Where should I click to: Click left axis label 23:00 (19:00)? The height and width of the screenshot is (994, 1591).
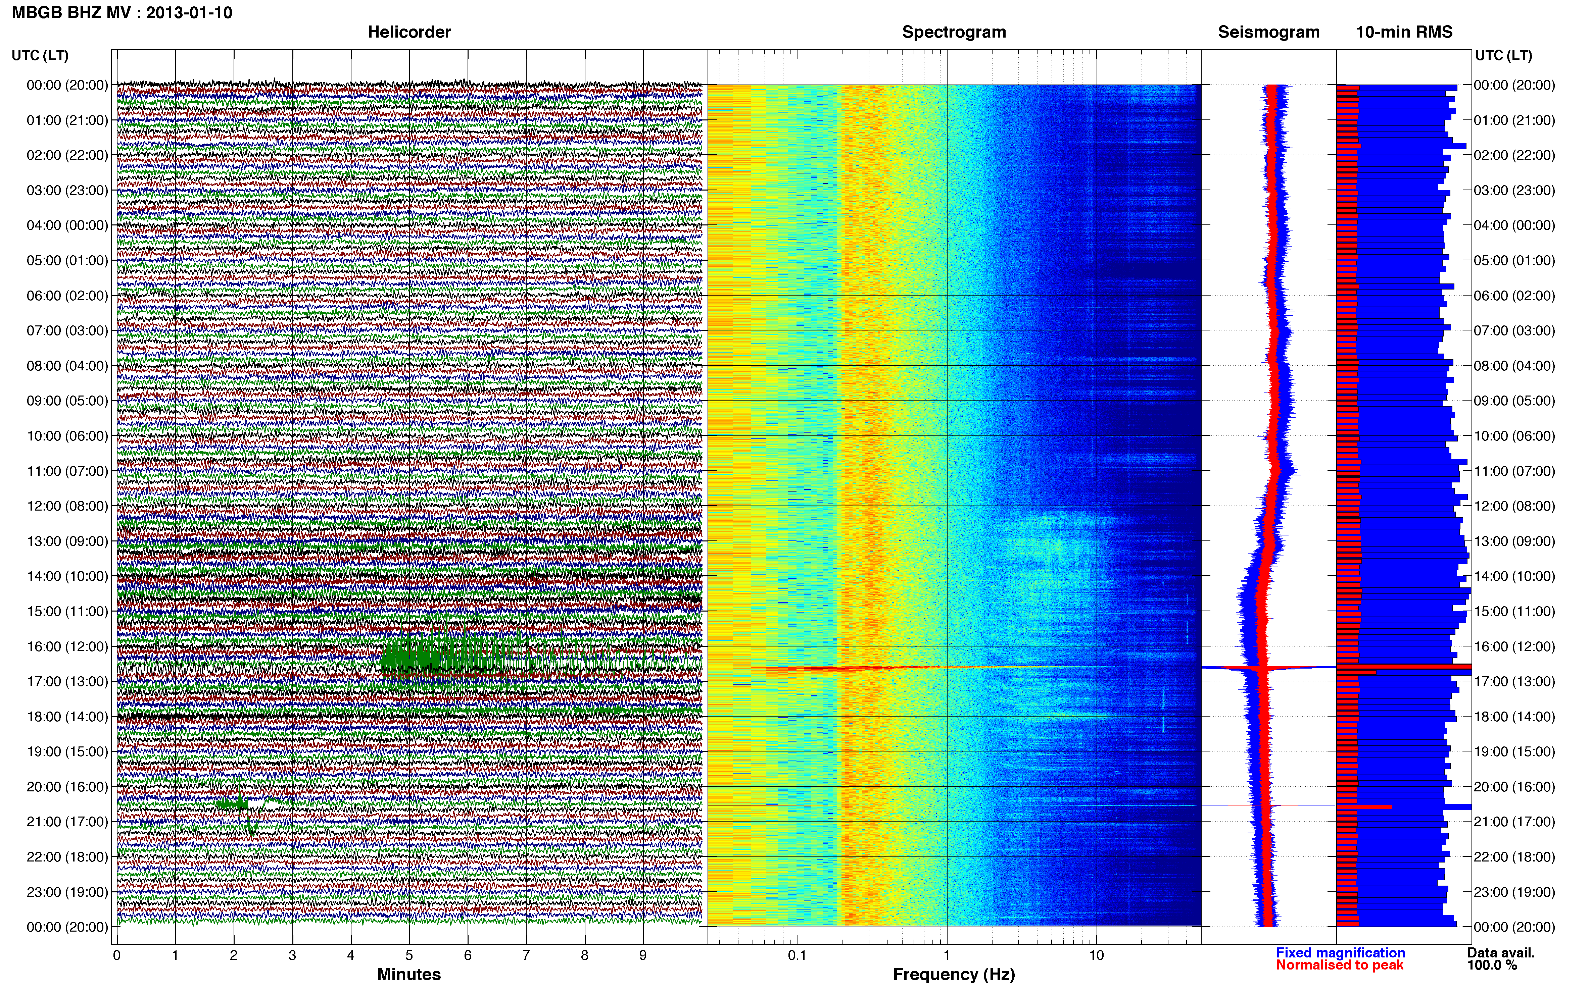click(67, 892)
